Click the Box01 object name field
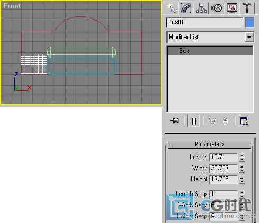 (205, 23)
